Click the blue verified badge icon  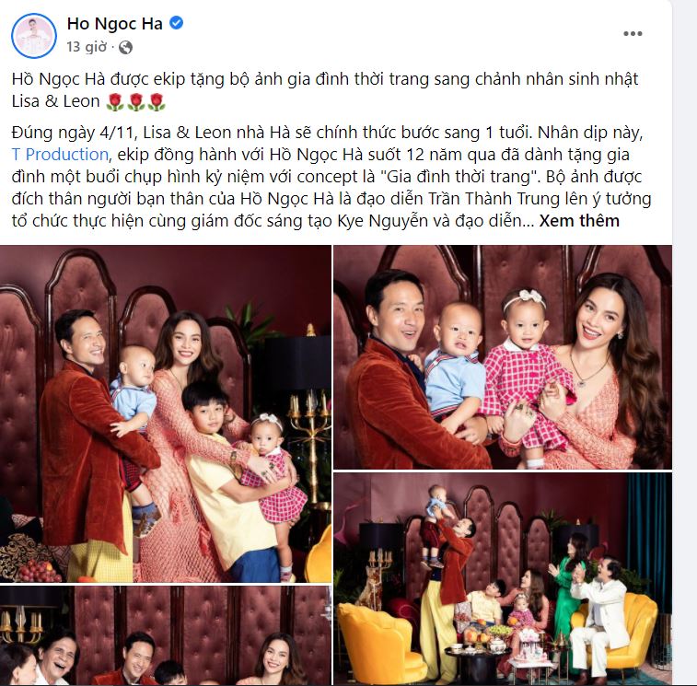[x=177, y=23]
